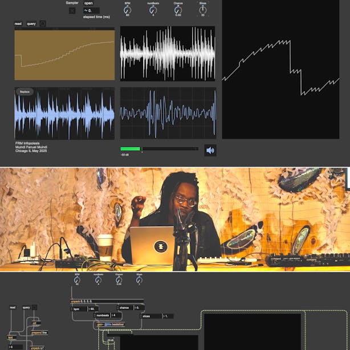
Task: Toggle the small box beside top query
Action: tap(43, 24)
